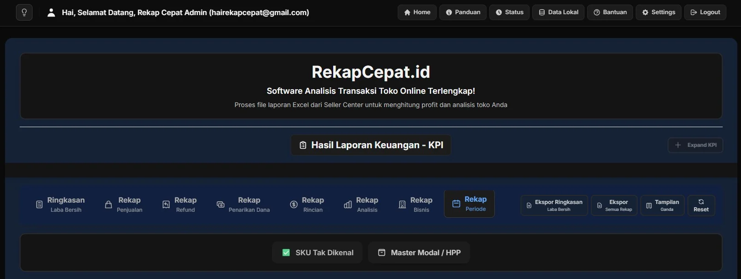741x279 pixels.
Task: Export Semua Rekap
Action: tap(614, 205)
